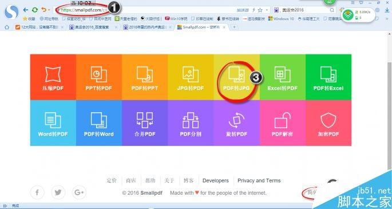Open the Developers footer link
Image resolution: width=392 pixels, height=209 pixels.
click(x=216, y=180)
